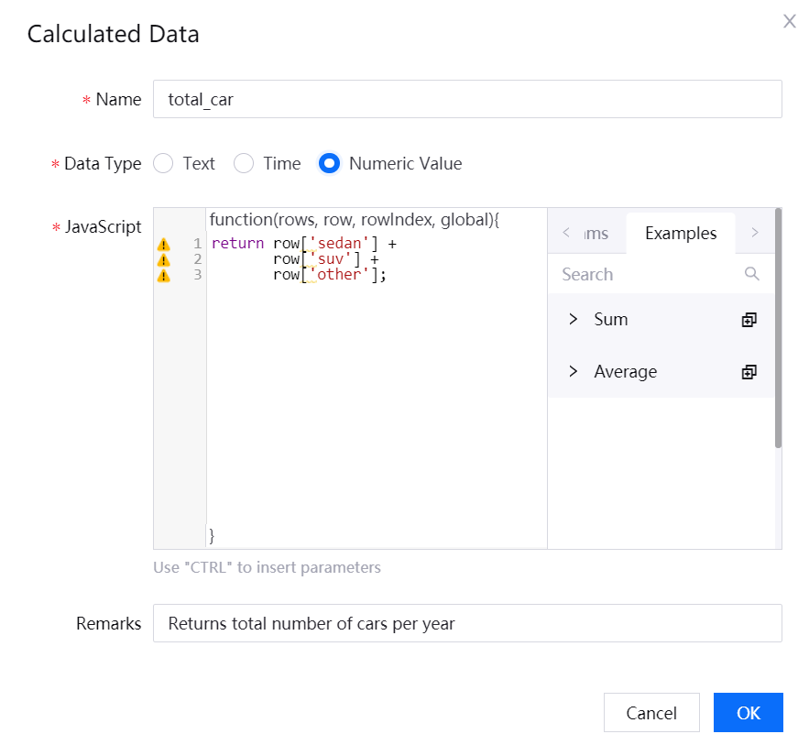
Task: Choose the Time data type option
Action: click(244, 164)
